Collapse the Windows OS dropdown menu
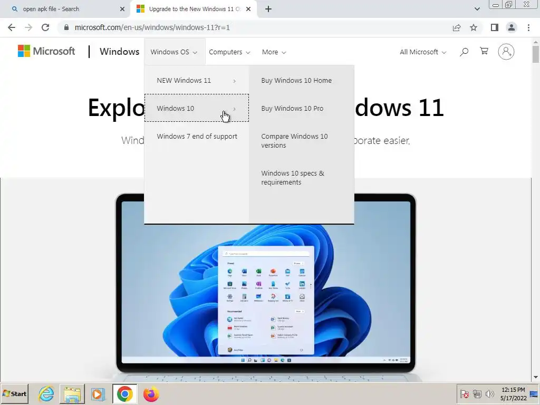The width and height of the screenshot is (540, 405). 174,52
